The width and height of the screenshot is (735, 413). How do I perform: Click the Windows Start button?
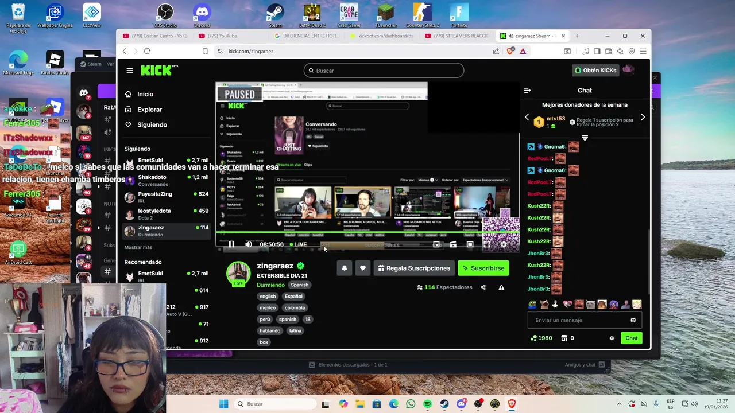click(x=223, y=404)
